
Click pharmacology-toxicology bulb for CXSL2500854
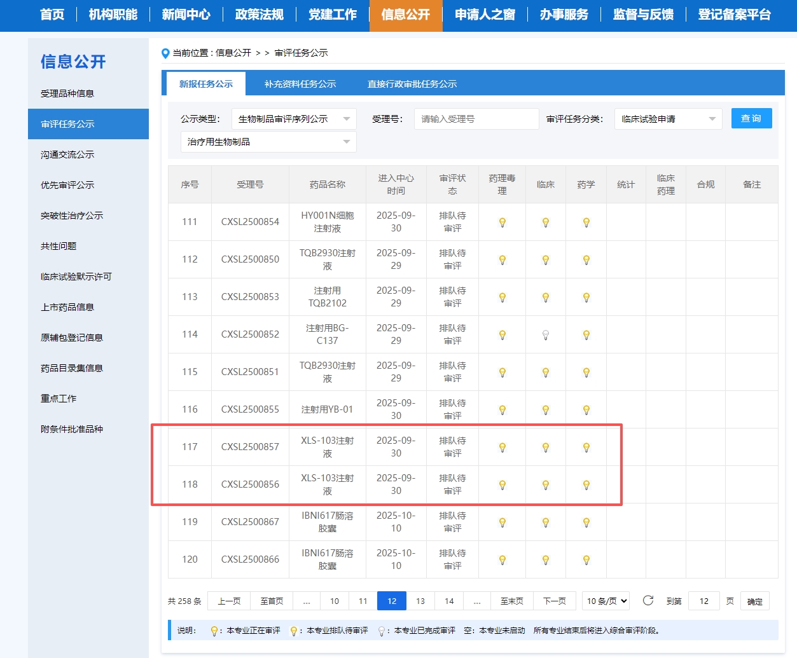pos(502,223)
